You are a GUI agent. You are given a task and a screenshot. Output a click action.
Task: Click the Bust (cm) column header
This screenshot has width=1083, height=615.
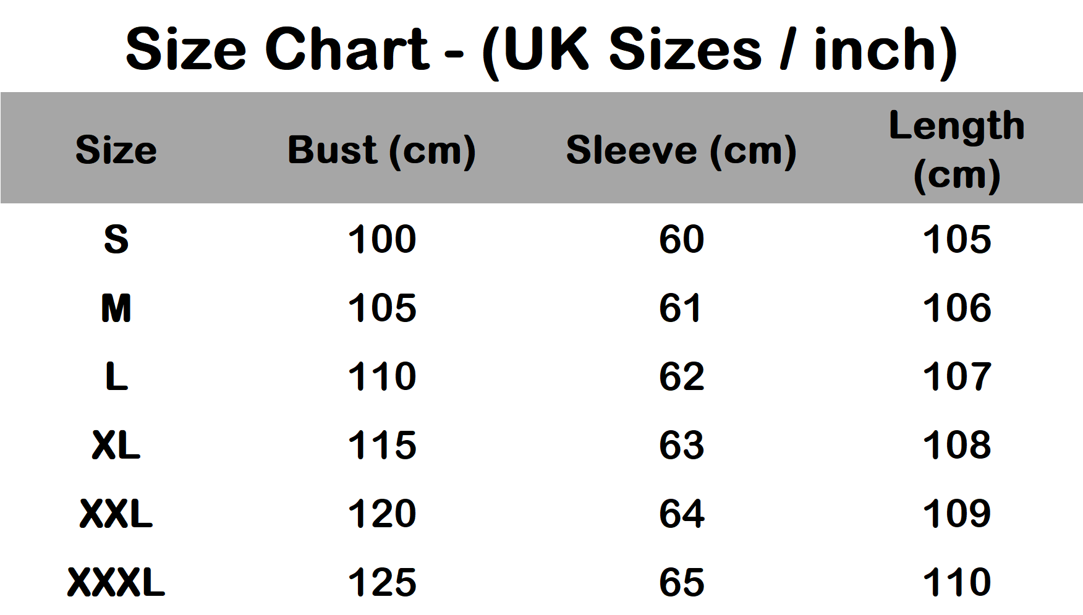click(381, 150)
